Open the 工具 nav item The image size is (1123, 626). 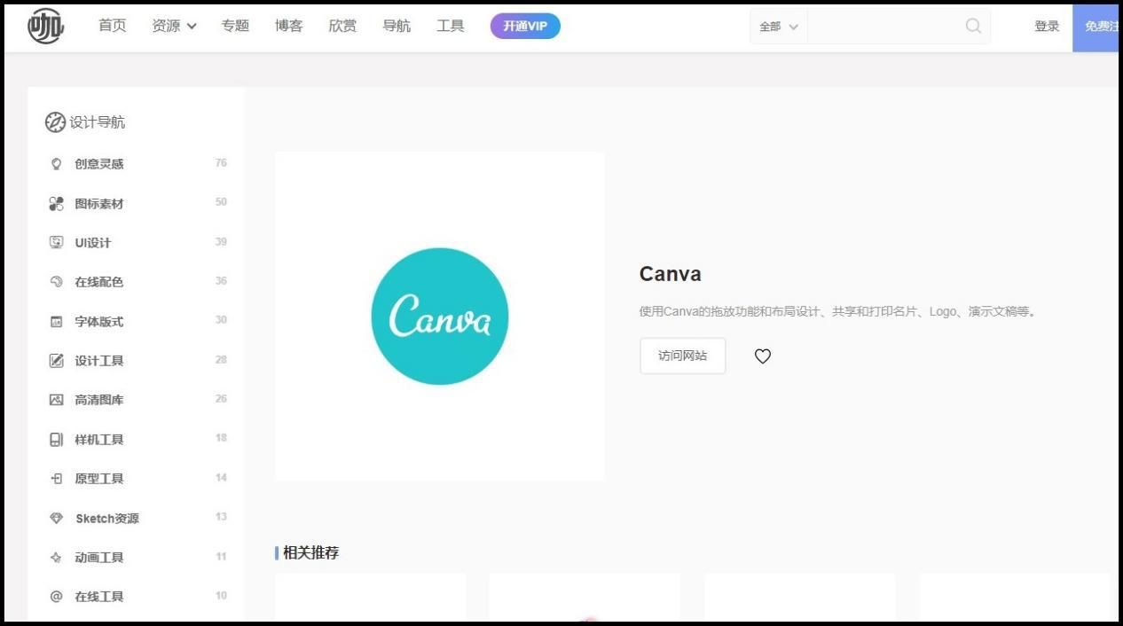click(451, 26)
